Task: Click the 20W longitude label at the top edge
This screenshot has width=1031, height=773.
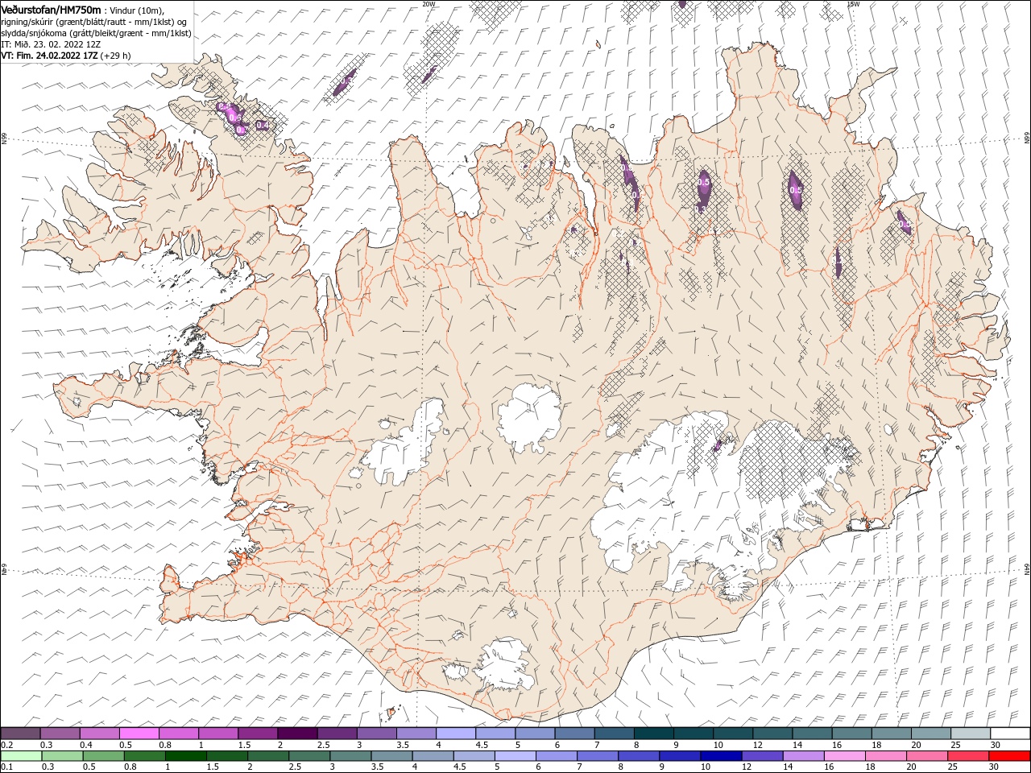Action: tap(429, 4)
